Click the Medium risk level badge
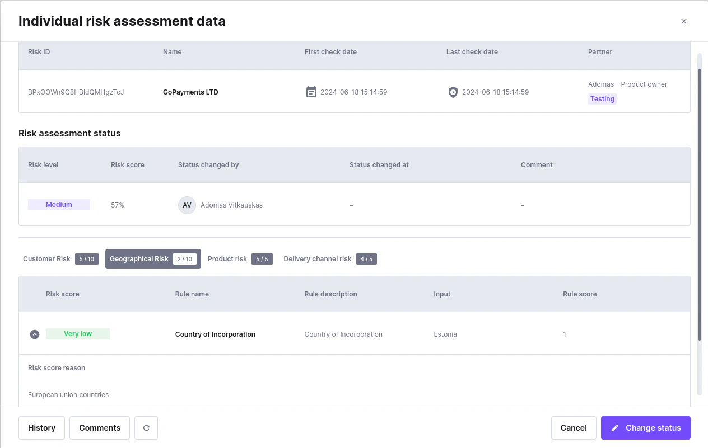This screenshot has height=448, width=708. [x=59, y=205]
